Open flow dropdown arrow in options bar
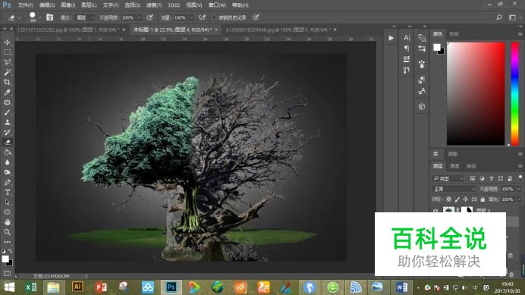This screenshot has width=525, height=295. (191, 17)
